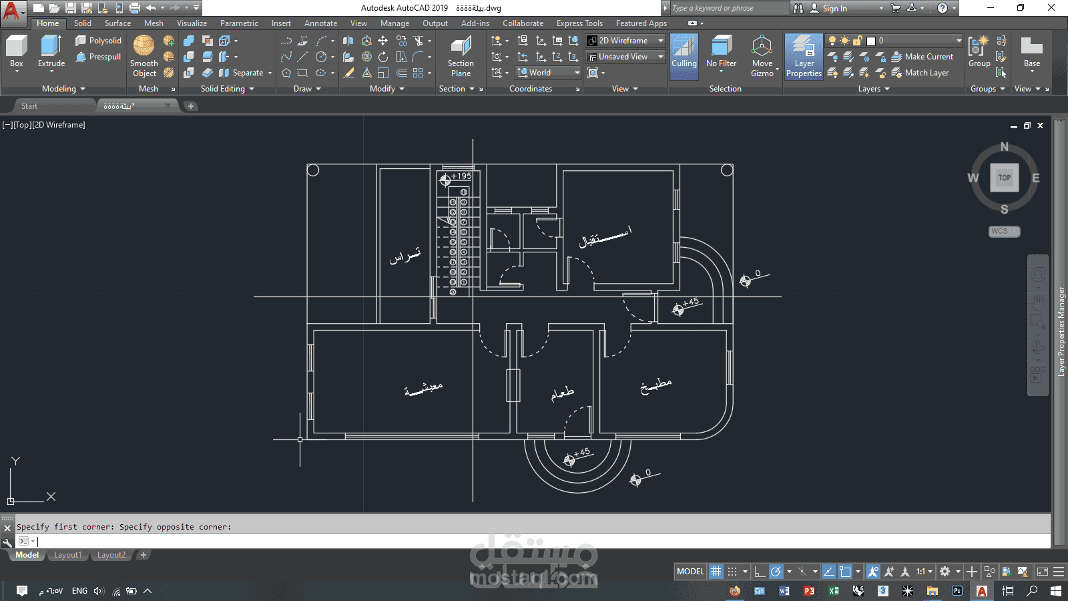Image resolution: width=1068 pixels, height=601 pixels.
Task: Toggle drawing grid display in status bar
Action: coord(716,572)
